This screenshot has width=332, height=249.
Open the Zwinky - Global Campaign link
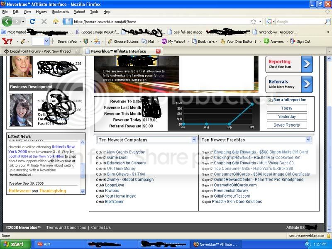pyautogui.click(x=130, y=180)
